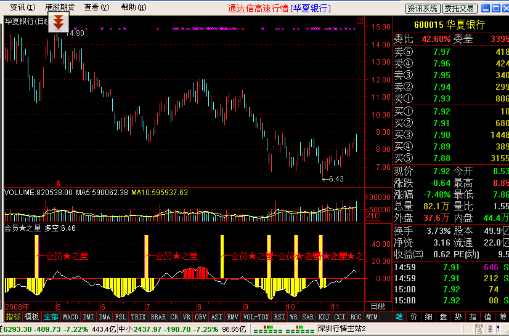This screenshot has height=336, width=509.
Task: Select the 指标 tab
Action: tap(14, 317)
